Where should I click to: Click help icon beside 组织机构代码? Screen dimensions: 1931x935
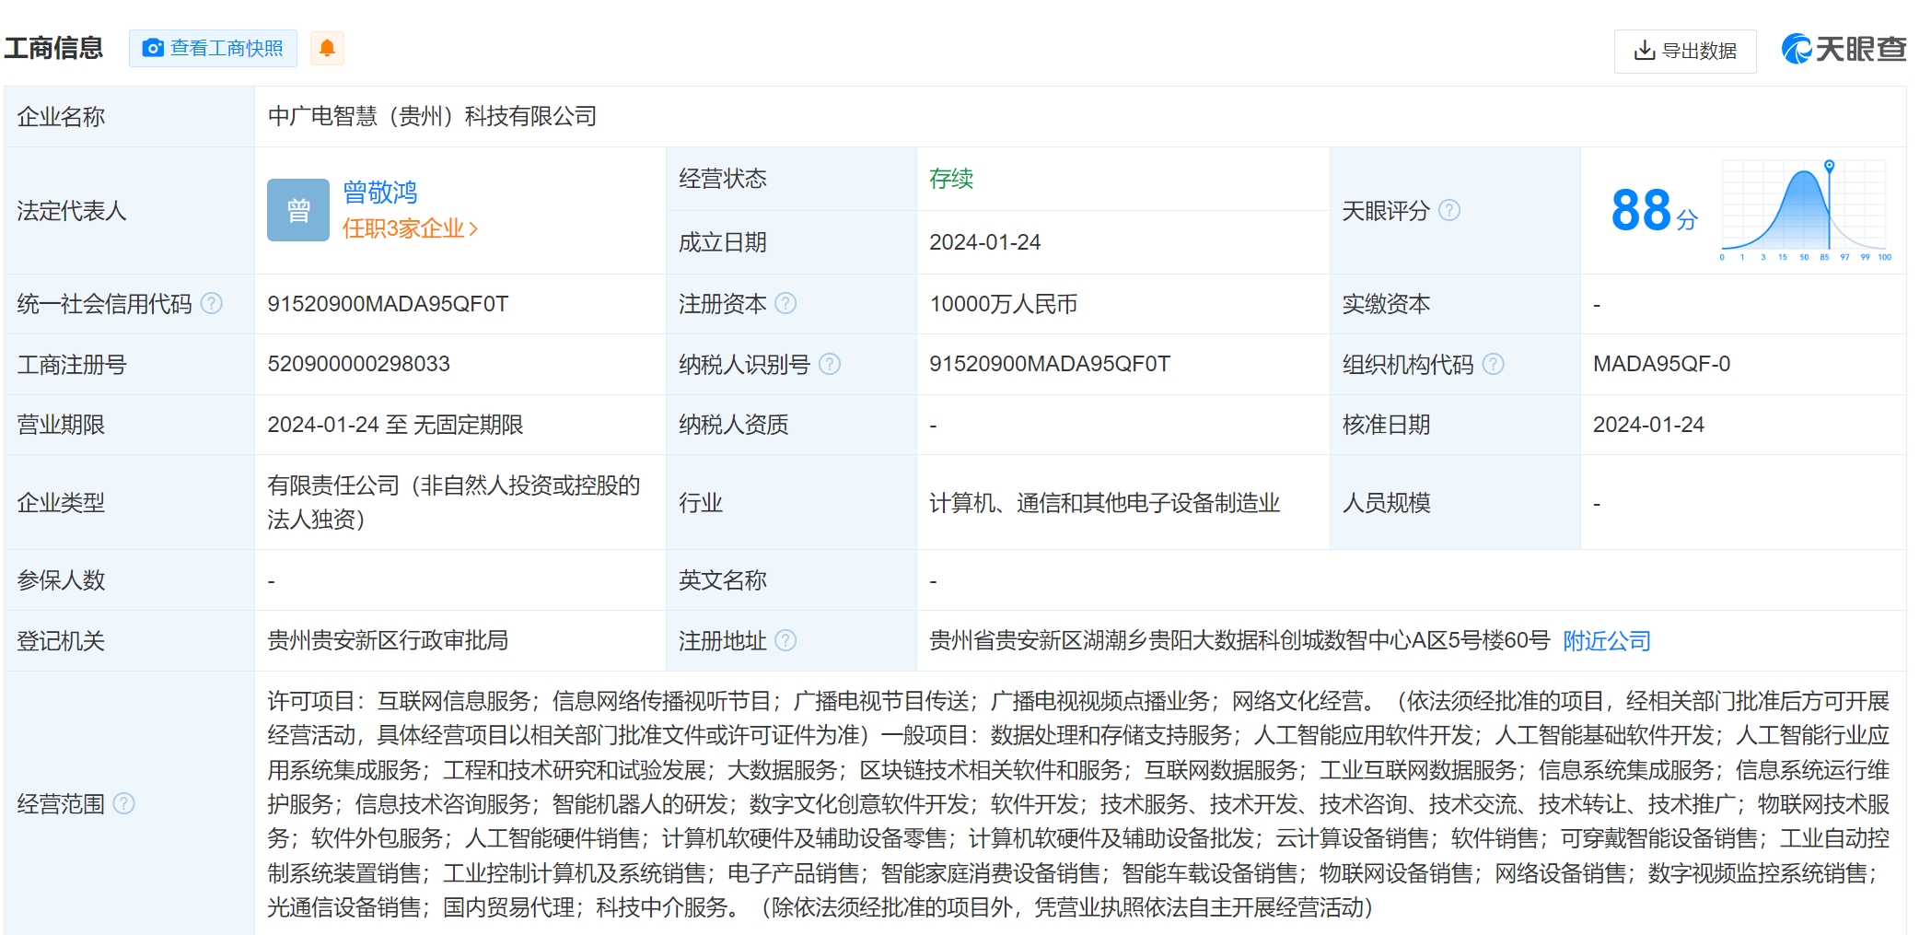(1494, 364)
